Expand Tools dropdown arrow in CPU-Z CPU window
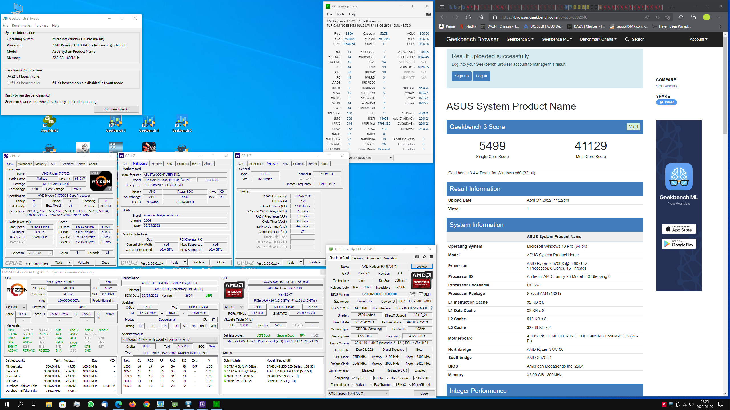 click(69, 263)
